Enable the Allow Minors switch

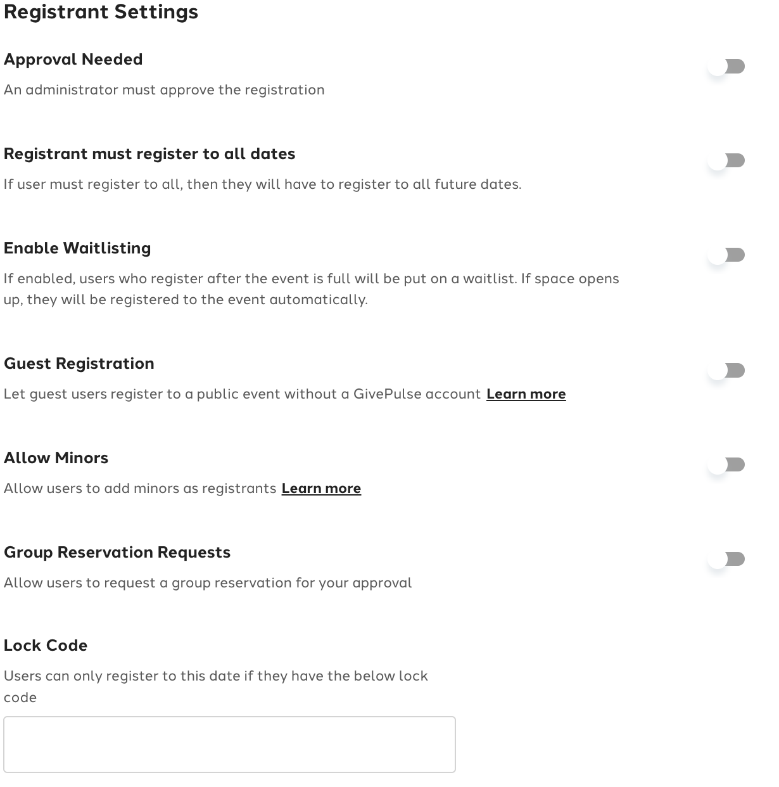point(726,464)
